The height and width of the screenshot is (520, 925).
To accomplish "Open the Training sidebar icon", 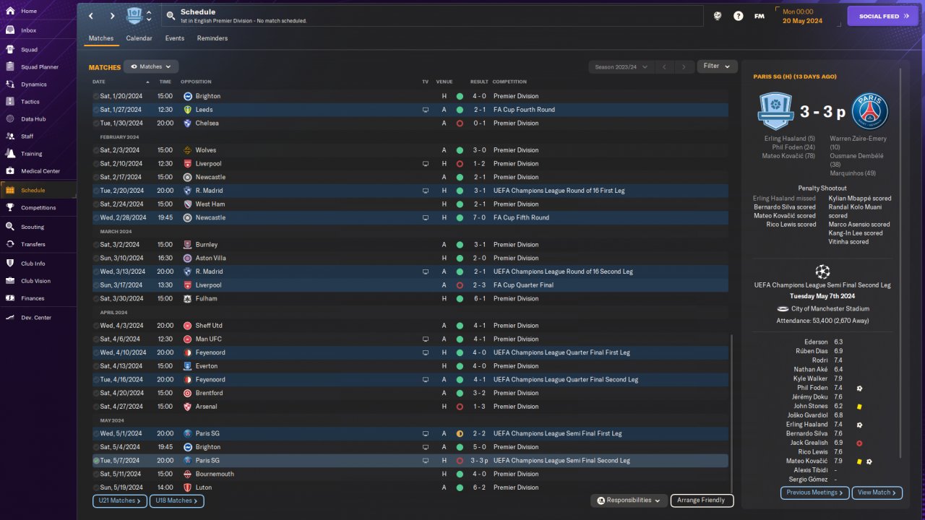I will coord(10,154).
